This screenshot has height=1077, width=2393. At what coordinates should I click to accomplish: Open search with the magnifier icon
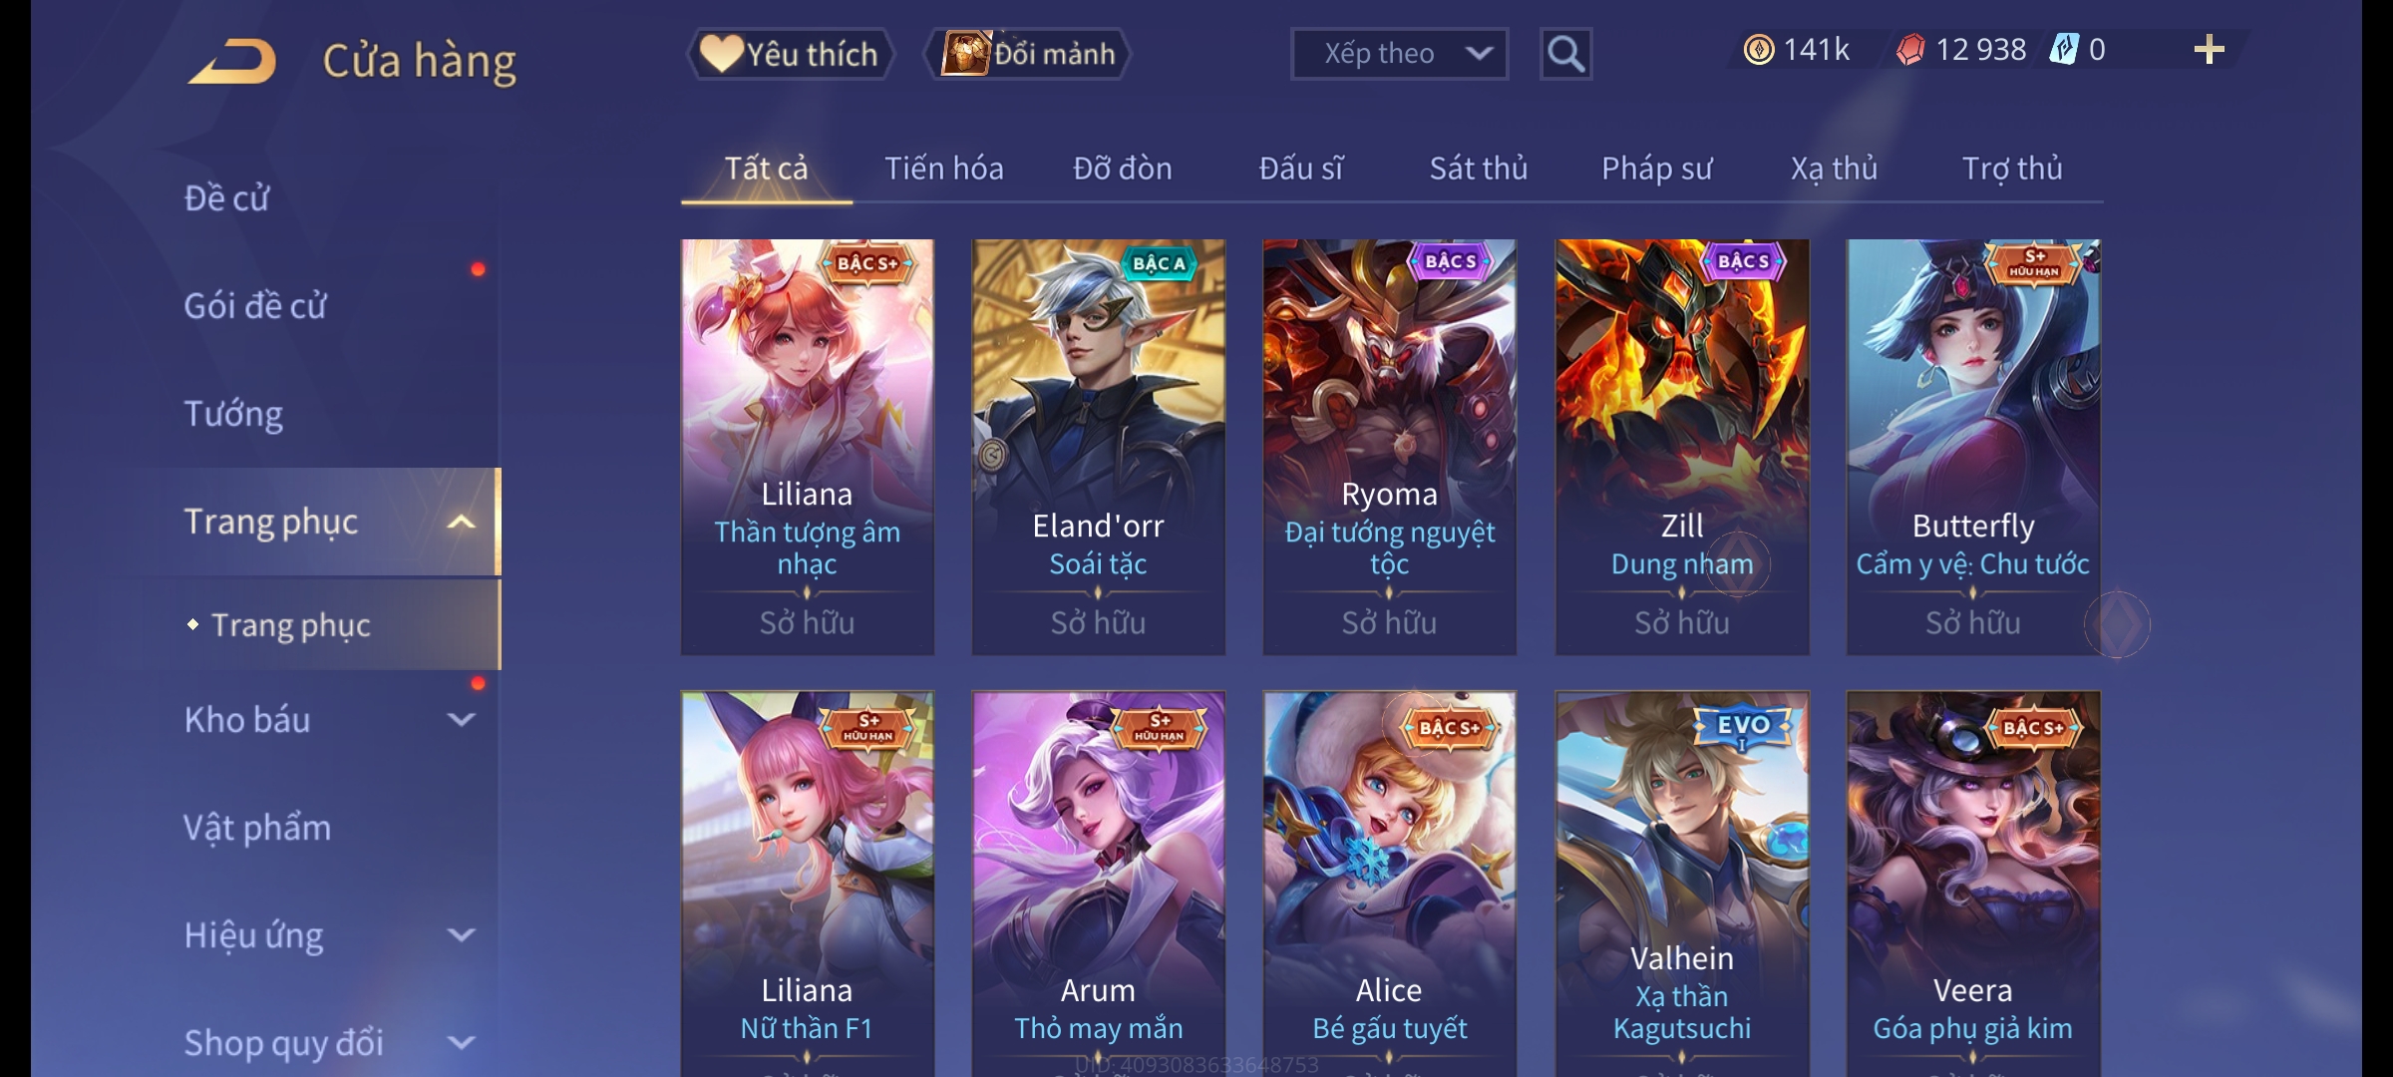tap(1565, 54)
